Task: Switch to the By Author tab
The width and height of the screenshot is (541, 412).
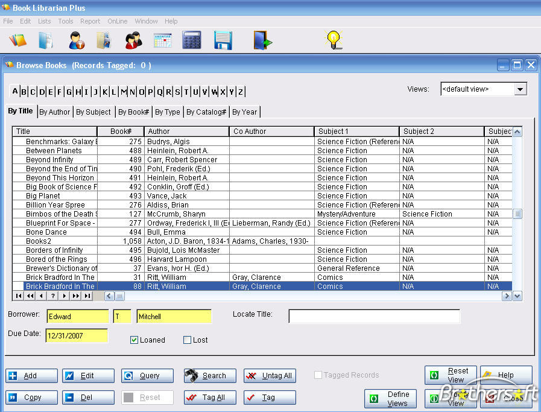Action: click(x=55, y=112)
